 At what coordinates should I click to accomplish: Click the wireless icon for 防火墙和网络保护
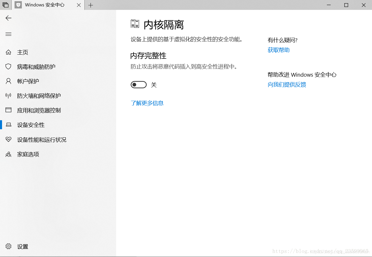8,96
